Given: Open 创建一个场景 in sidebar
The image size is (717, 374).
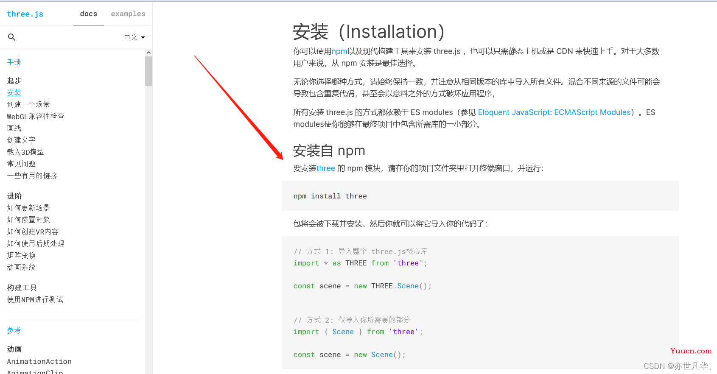Looking at the screenshot, I should coord(28,104).
